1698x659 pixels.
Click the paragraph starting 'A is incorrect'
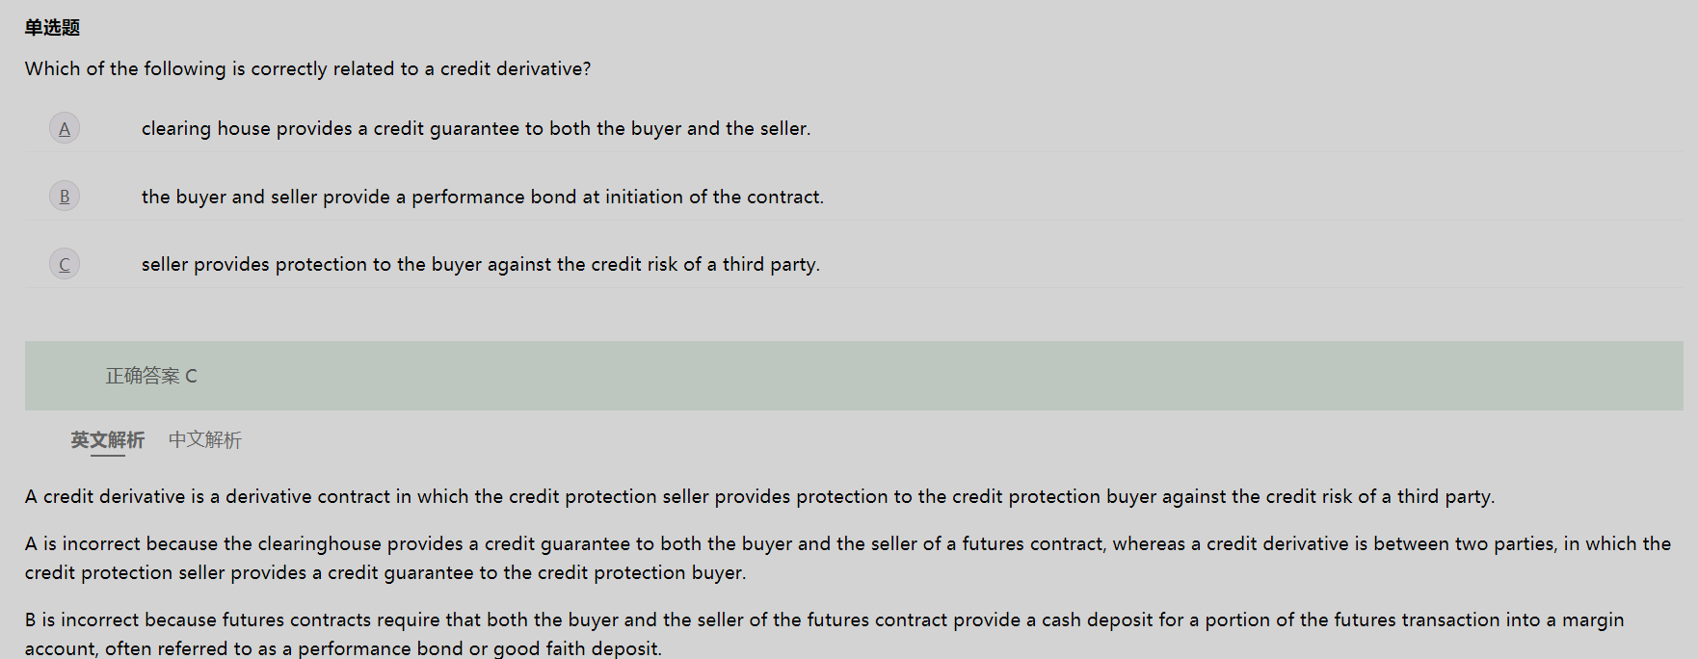[x=848, y=558]
